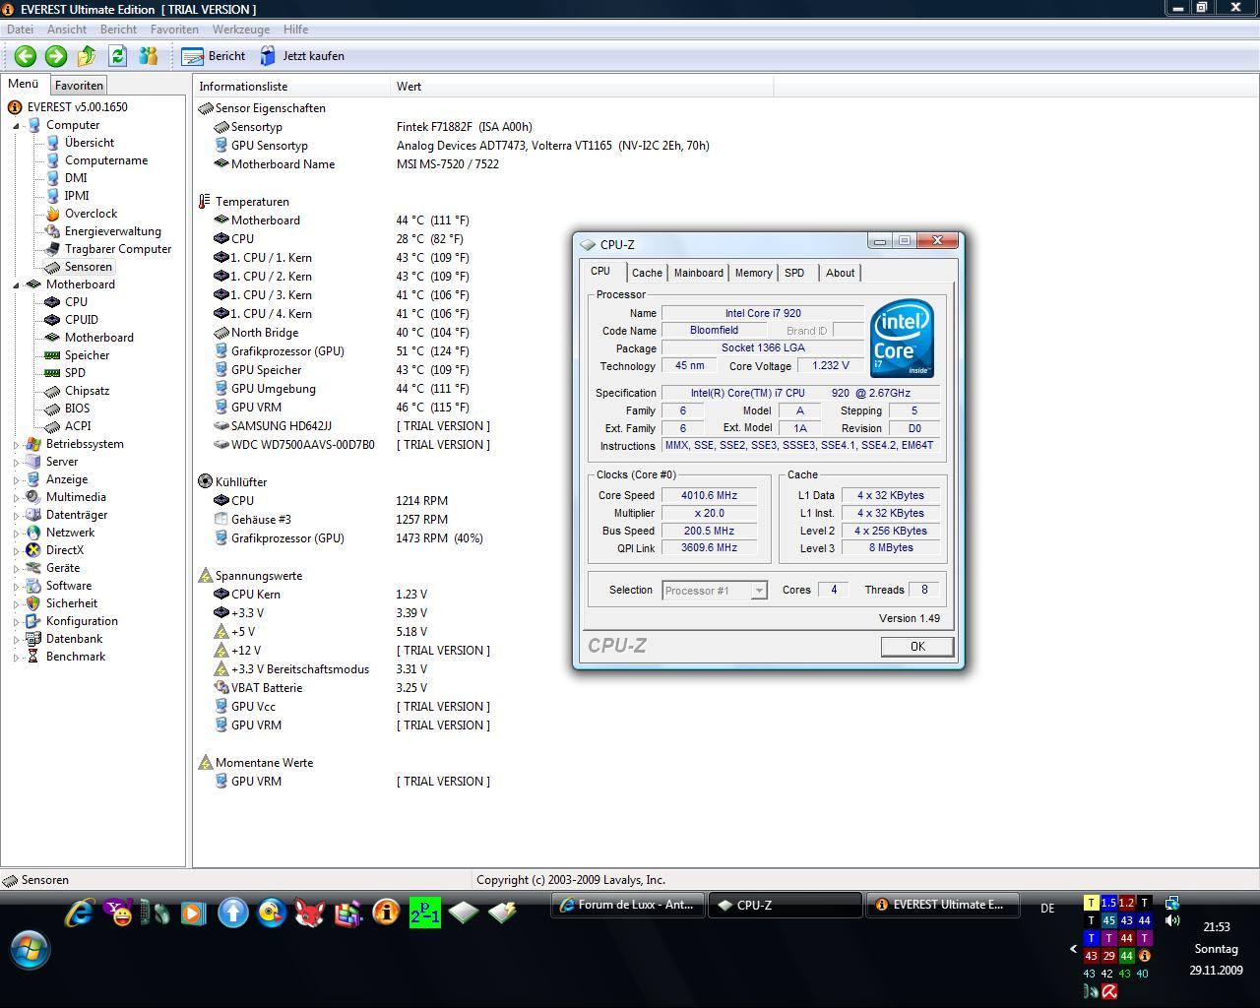Select the Menü tab in sidebar
1260x1008 pixels.
point(23,85)
